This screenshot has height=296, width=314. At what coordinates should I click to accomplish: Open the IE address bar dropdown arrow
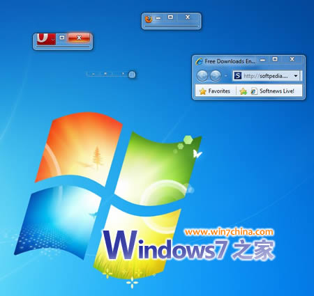click(296, 76)
